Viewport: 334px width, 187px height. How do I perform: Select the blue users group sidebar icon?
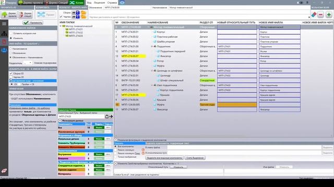(x=4, y=50)
